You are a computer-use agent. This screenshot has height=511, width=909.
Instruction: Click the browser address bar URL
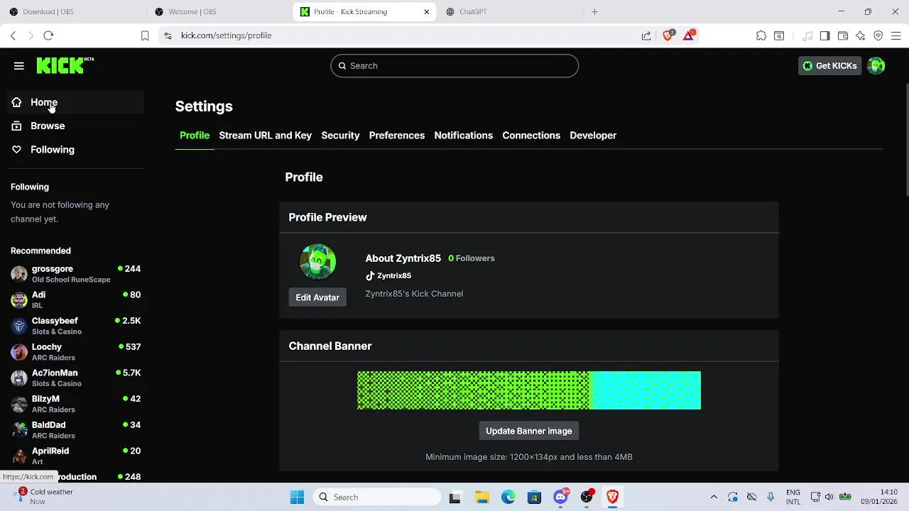226,35
